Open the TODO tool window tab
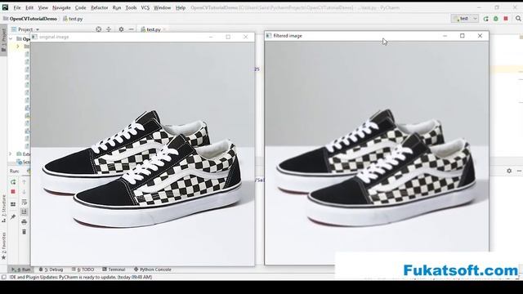Image resolution: width=523 pixels, height=294 pixels. pyautogui.click(x=83, y=269)
